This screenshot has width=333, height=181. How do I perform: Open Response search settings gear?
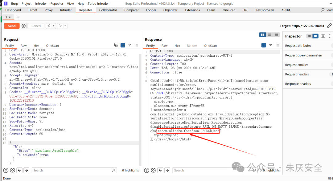tap(153, 171)
